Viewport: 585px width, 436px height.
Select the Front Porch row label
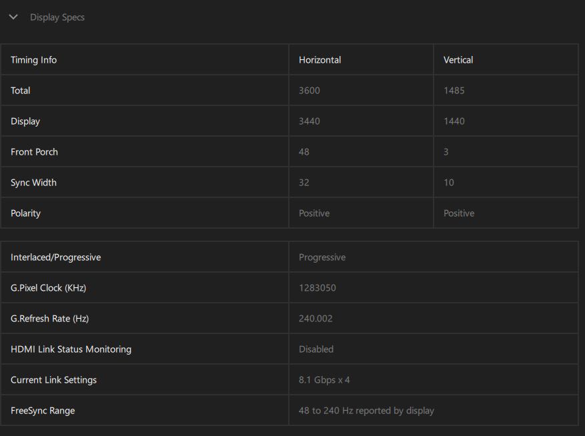coord(35,152)
